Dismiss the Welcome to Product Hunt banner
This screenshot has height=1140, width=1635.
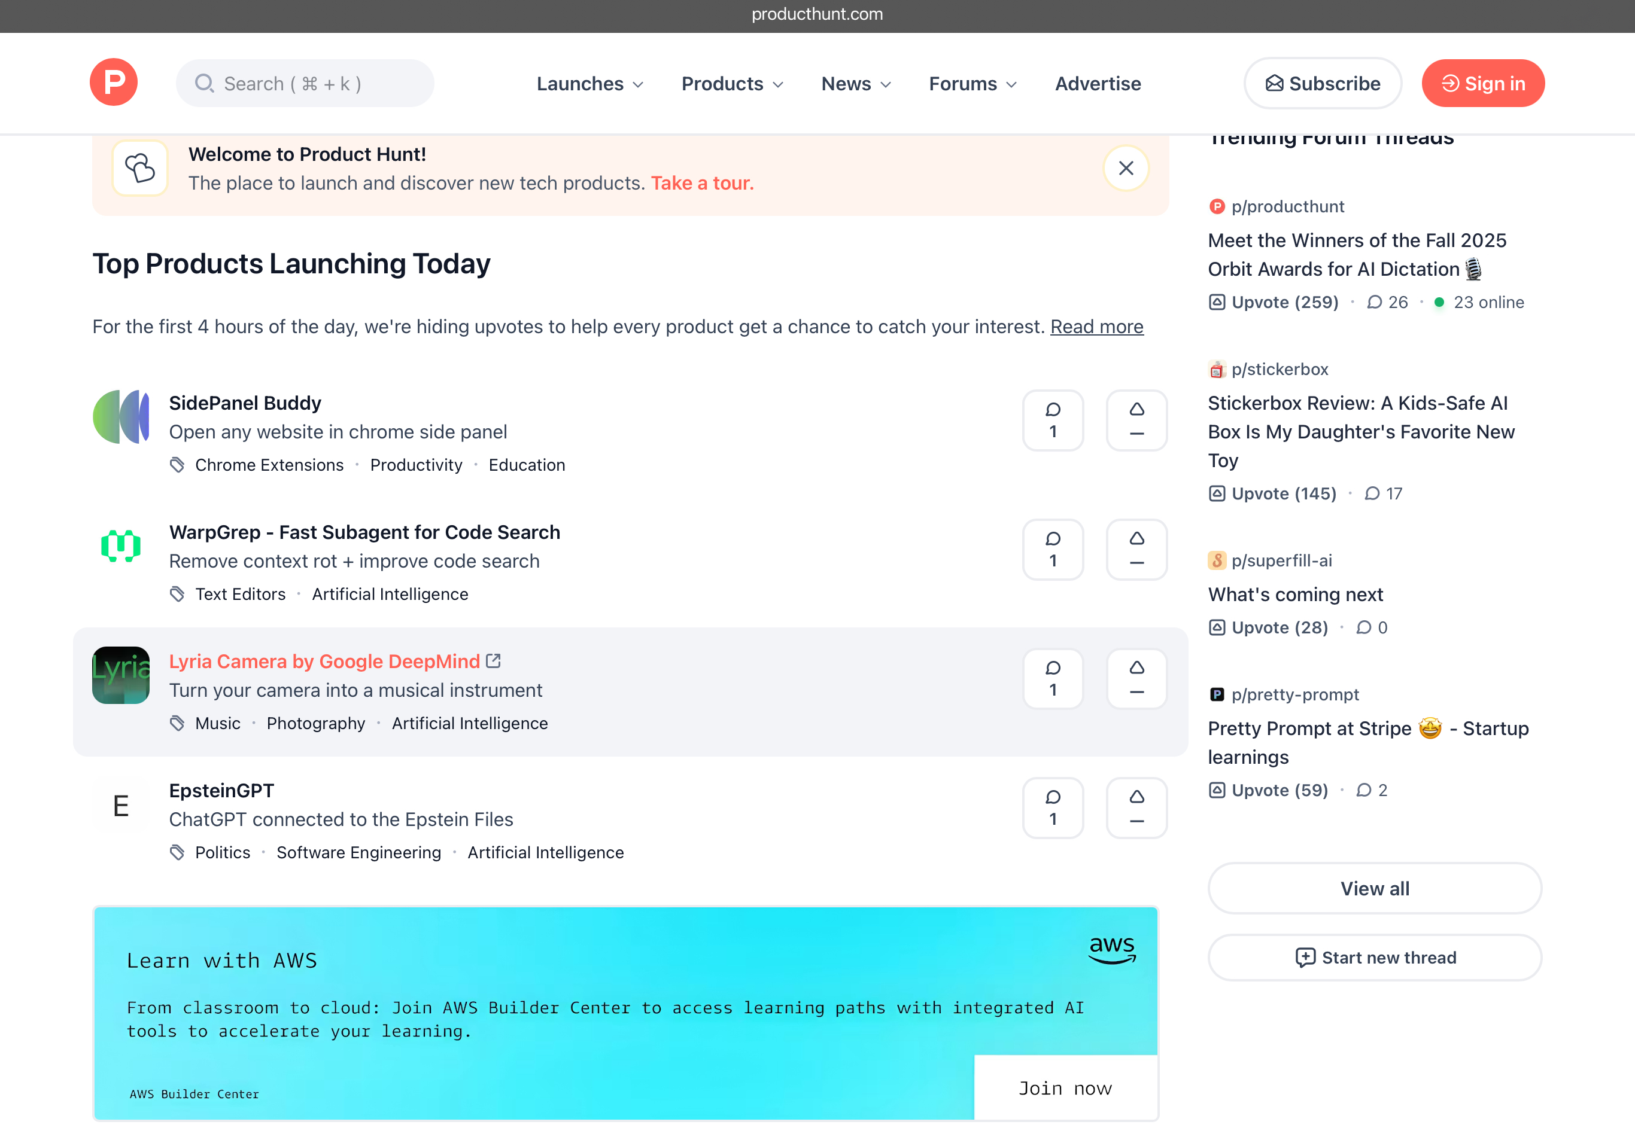point(1125,169)
